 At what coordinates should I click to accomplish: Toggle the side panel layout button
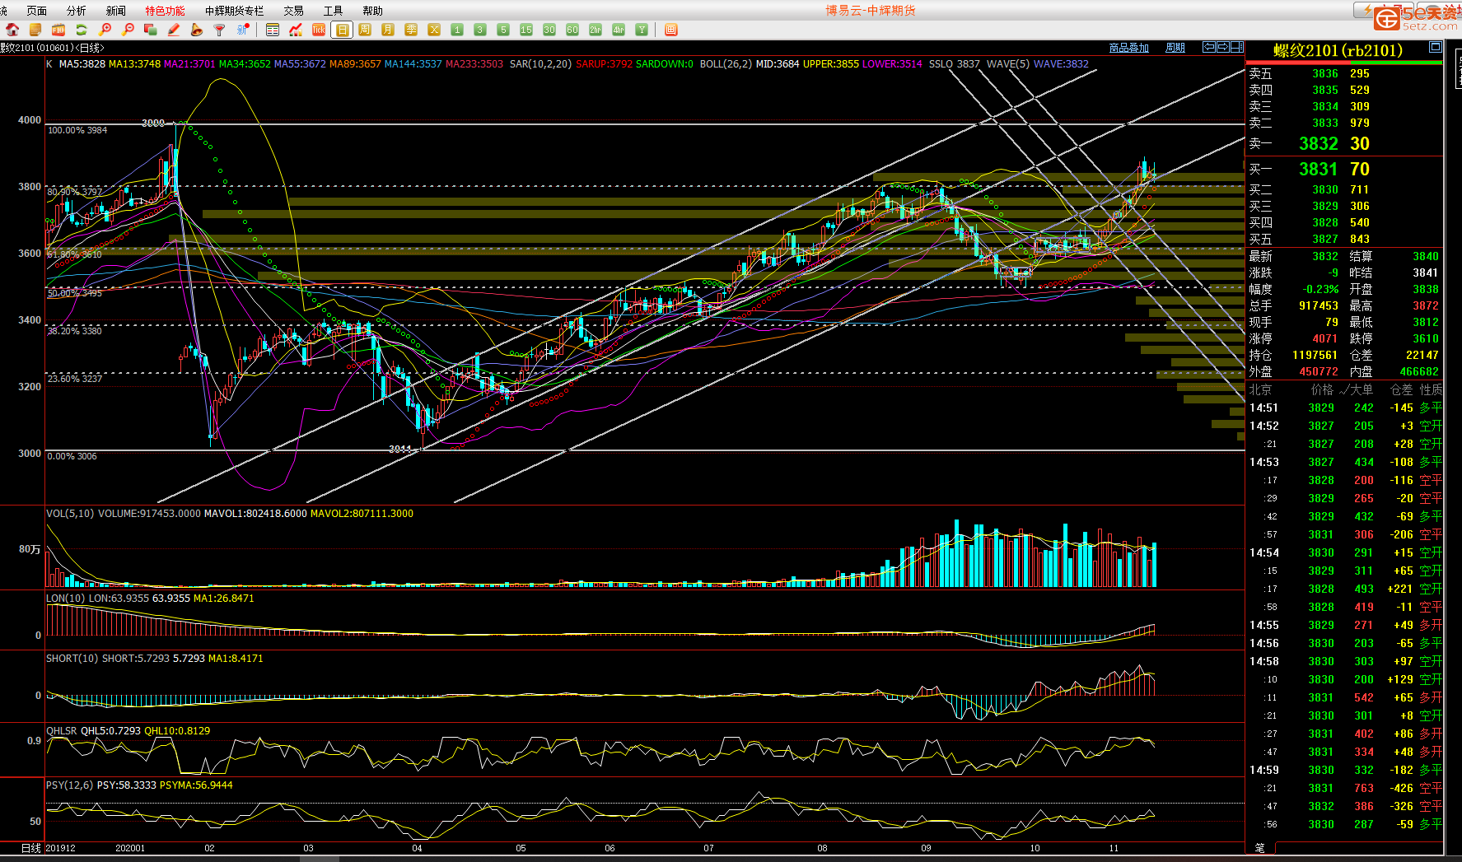click(1236, 47)
